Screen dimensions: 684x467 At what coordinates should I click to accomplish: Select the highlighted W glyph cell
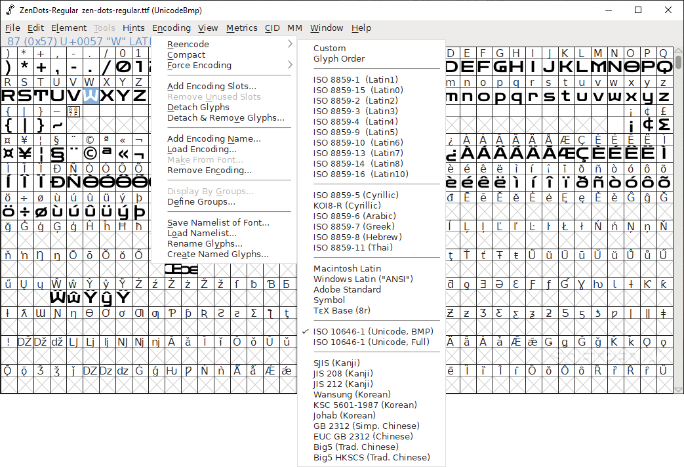[91, 95]
